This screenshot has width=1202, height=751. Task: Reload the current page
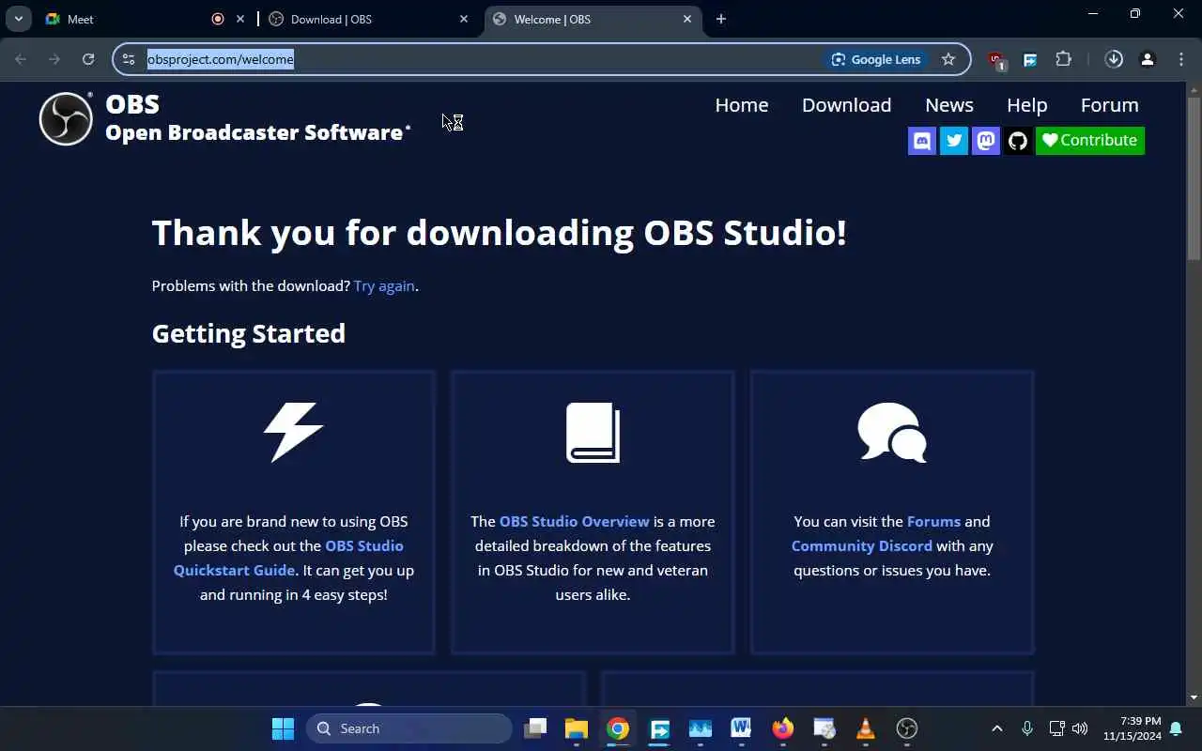88,59
